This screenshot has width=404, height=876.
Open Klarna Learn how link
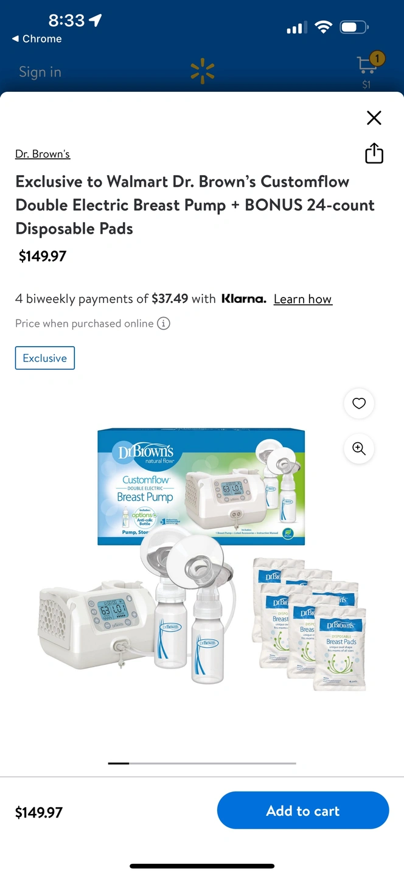(x=303, y=299)
